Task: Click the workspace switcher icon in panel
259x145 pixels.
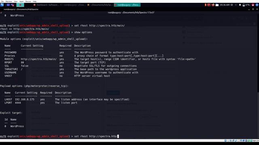Action: pos(8,5)
